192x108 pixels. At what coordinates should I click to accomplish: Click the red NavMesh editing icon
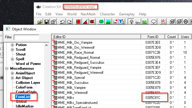[163, 22]
